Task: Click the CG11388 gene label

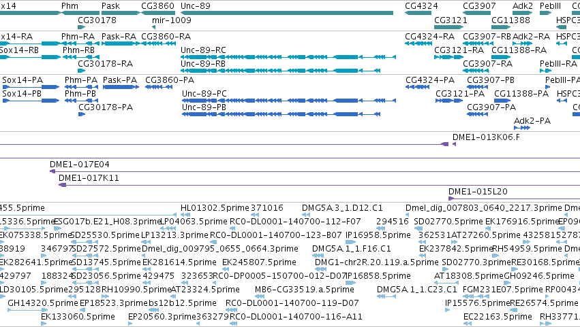Action: click(x=510, y=20)
